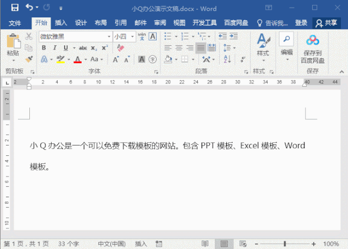
Task: Apply text effects with the outlined A
Action: [x=44, y=59]
